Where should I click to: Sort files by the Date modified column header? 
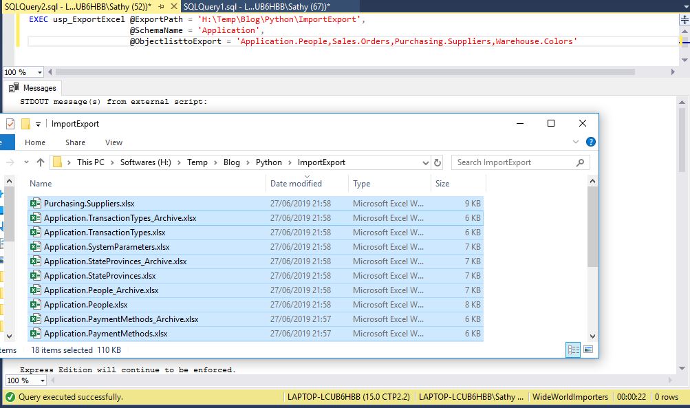pos(296,184)
